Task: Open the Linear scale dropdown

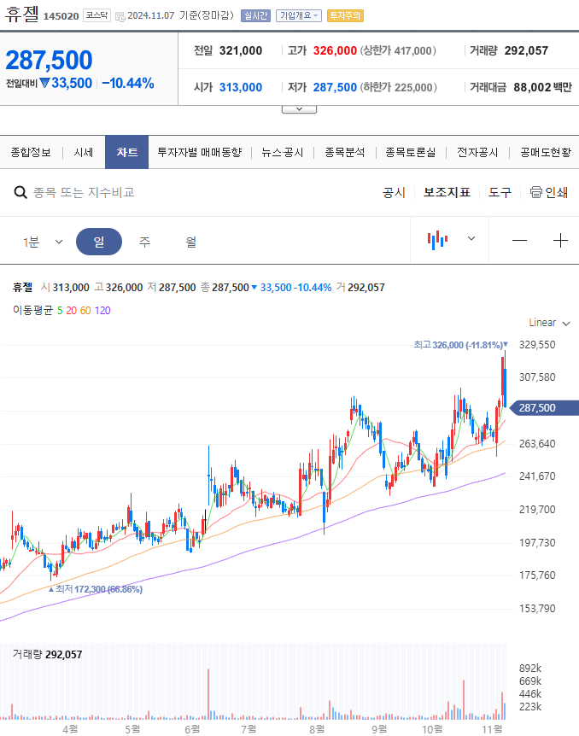Action: 549,323
